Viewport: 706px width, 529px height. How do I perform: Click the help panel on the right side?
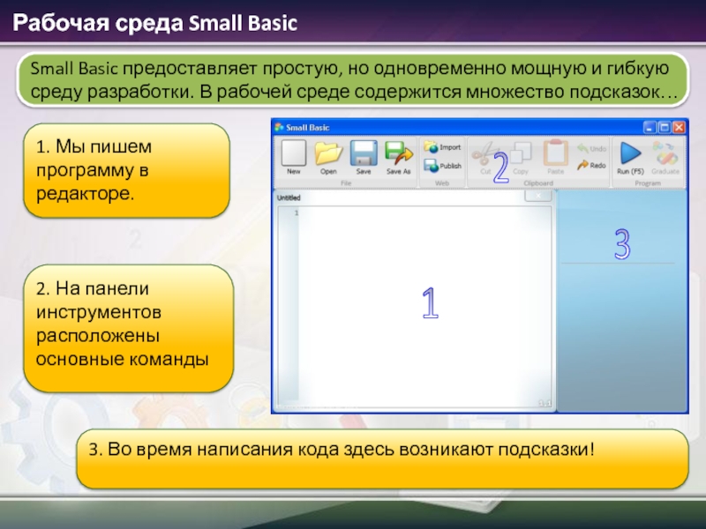(x=622, y=301)
